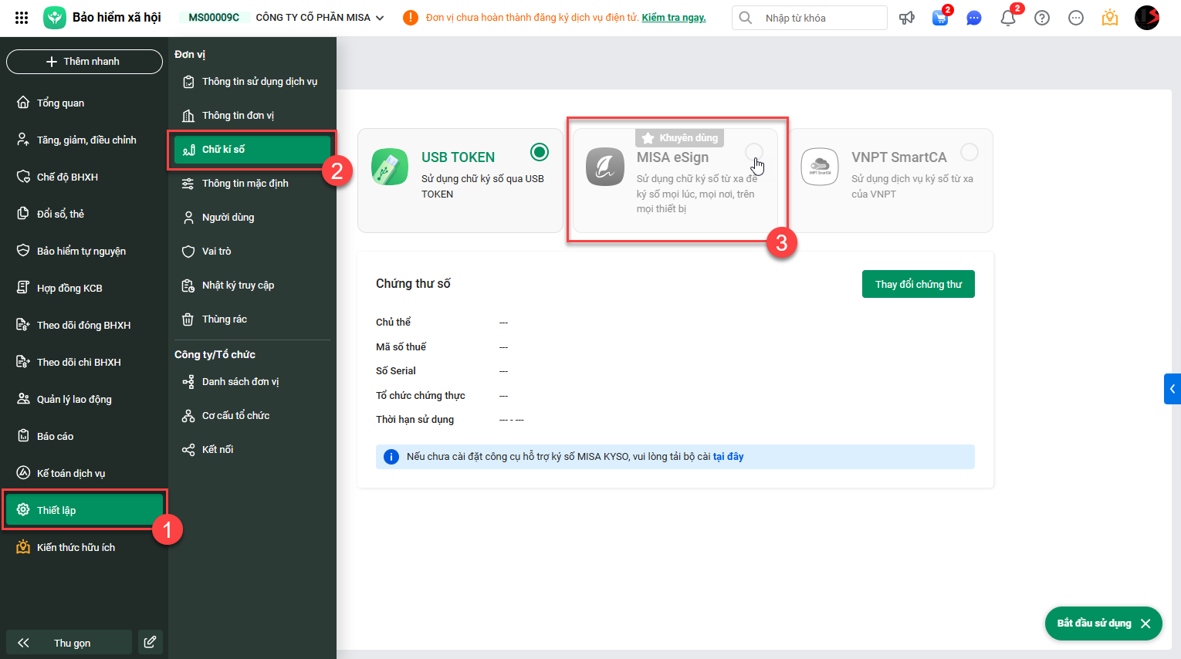Click the orange warning exclamation icon
The height and width of the screenshot is (659, 1181).
(x=411, y=18)
